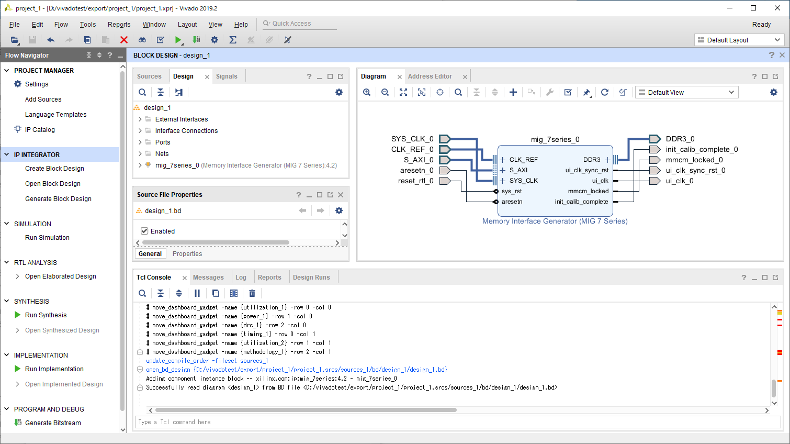Click Create Block Design link

click(x=54, y=169)
